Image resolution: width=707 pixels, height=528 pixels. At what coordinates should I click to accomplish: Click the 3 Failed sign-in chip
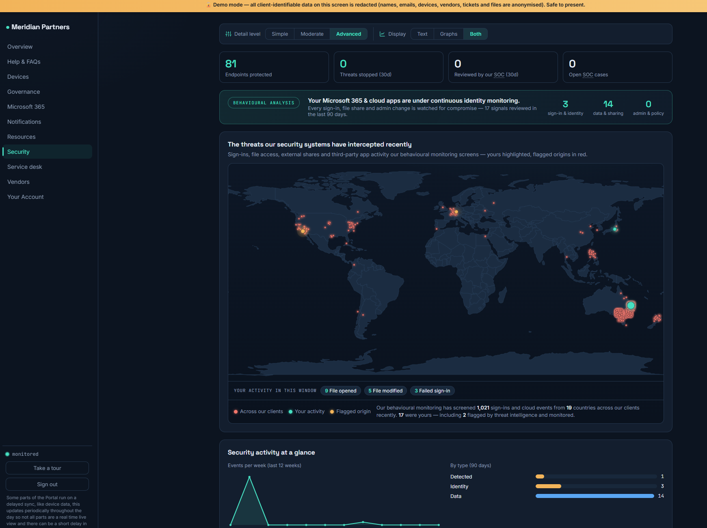(x=432, y=391)
